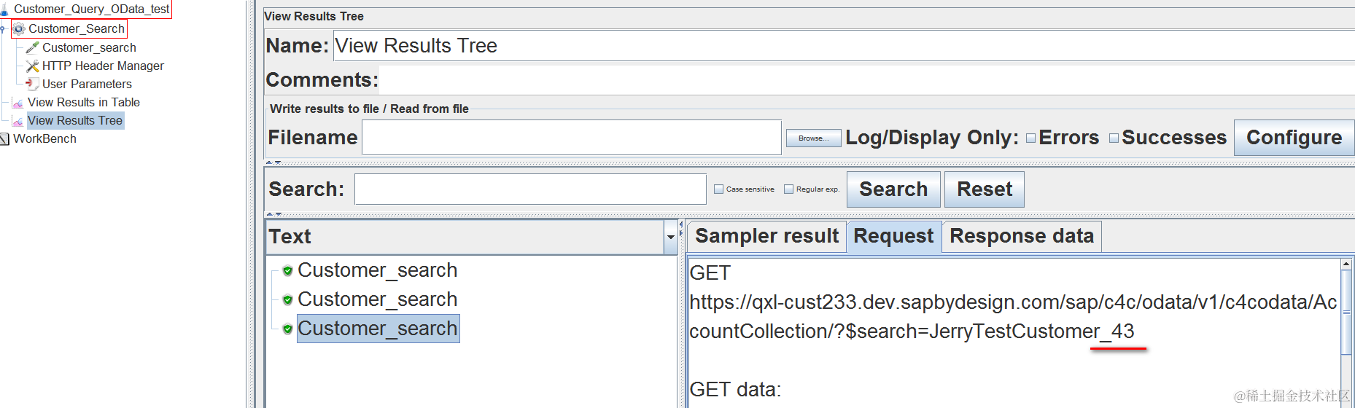Click the vertical divider arrows beside Sampler result tab
The height and width of the screenshot is (408, 1355).
click(x=681, y=229)
